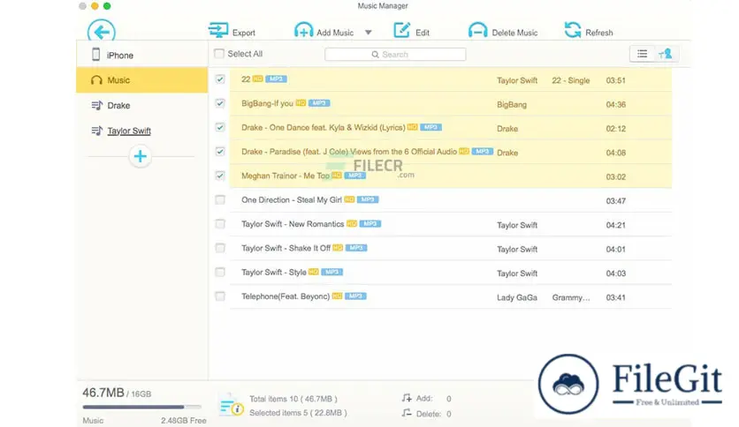
Task: Click the list info icon in status bar
Action: 232,405
